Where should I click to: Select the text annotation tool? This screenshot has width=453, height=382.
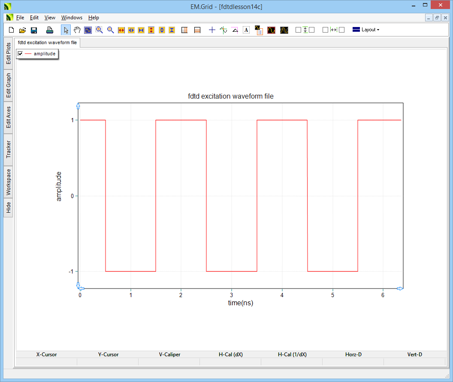coord(246,30)
